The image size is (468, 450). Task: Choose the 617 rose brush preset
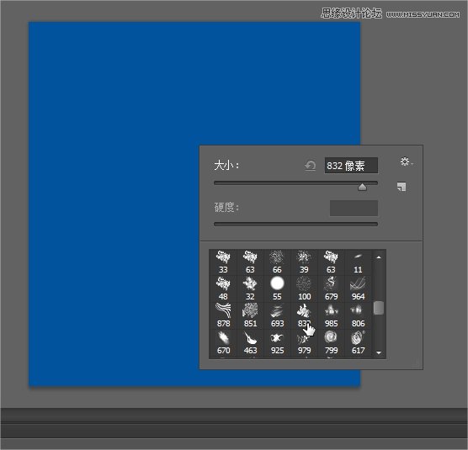[358, 342]
